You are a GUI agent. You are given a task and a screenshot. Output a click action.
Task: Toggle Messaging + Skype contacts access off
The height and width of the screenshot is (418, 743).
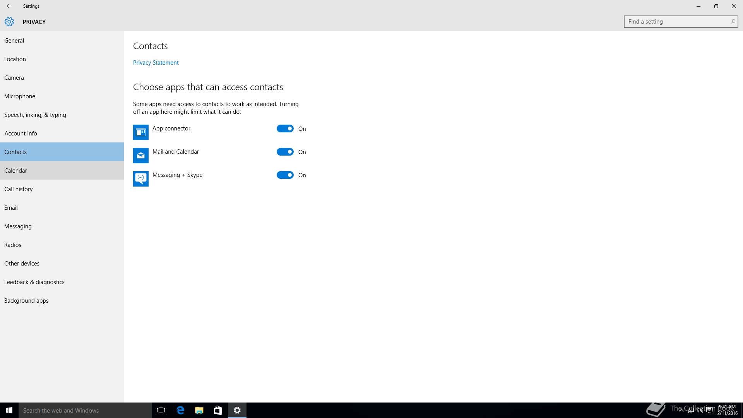point(285,175)
